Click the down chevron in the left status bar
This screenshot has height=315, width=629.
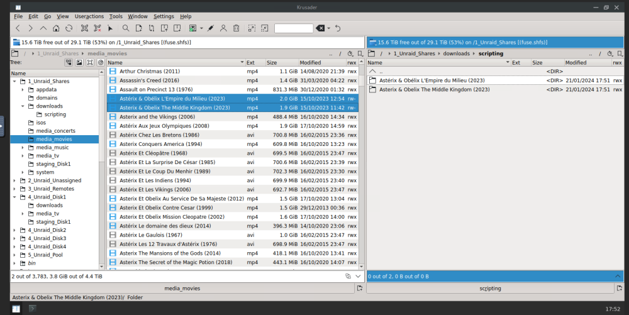(x=359, y=276)
